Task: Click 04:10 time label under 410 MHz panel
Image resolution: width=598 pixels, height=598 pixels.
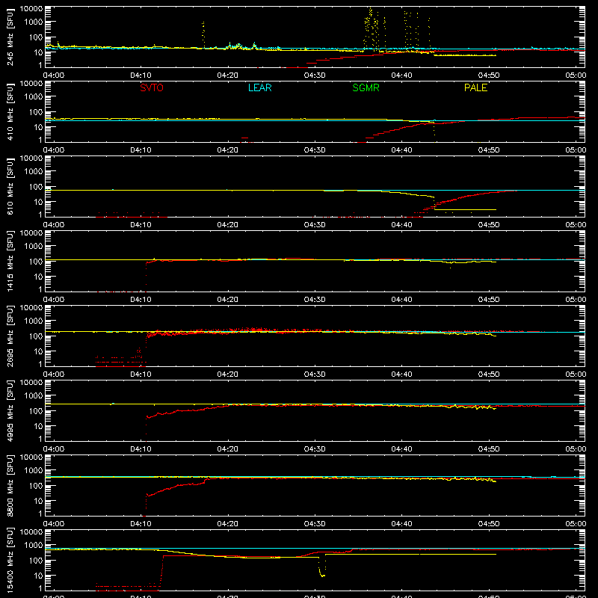Action: point(141,150)
